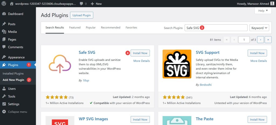Click the Comments icon in sidebar

click(4, 47)
